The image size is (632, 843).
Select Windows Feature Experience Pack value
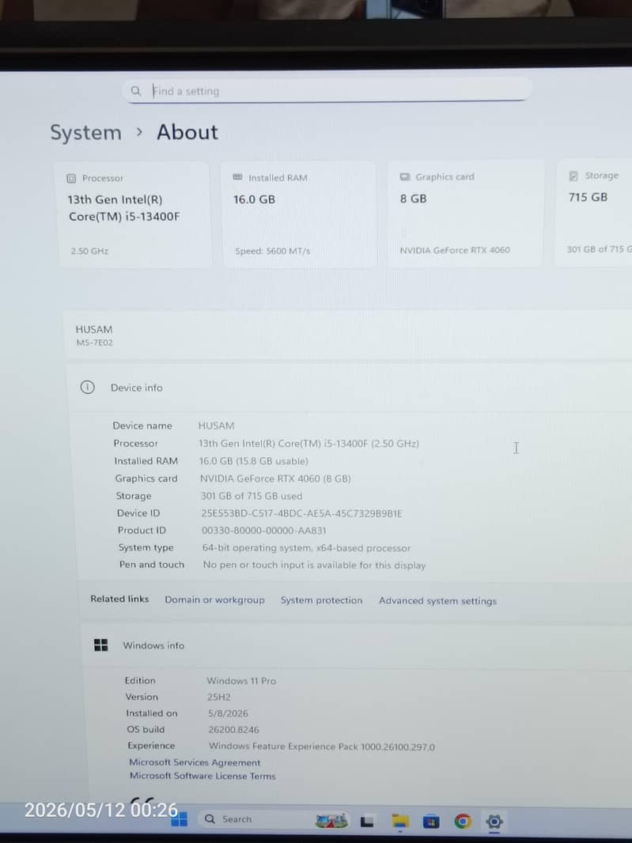tap(322, 747)
